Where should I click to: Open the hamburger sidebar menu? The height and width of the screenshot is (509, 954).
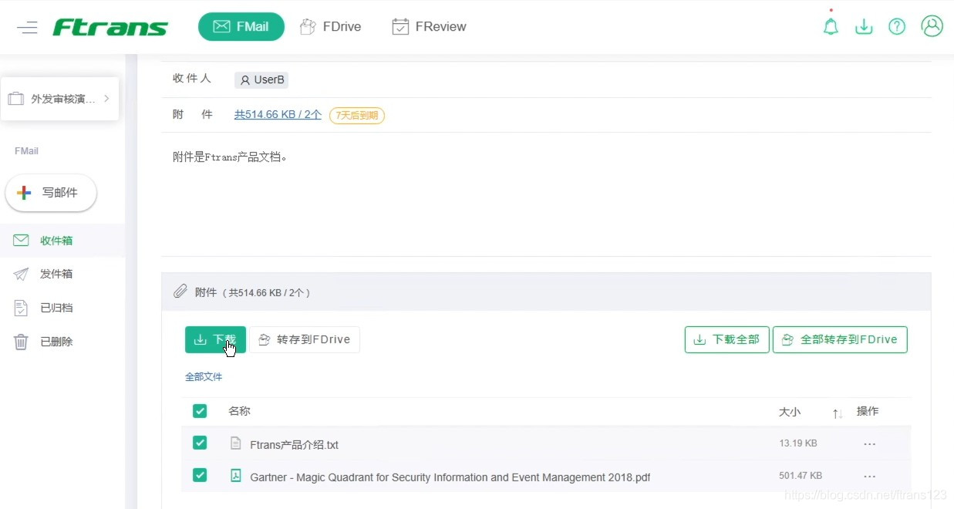coord(27,28)
